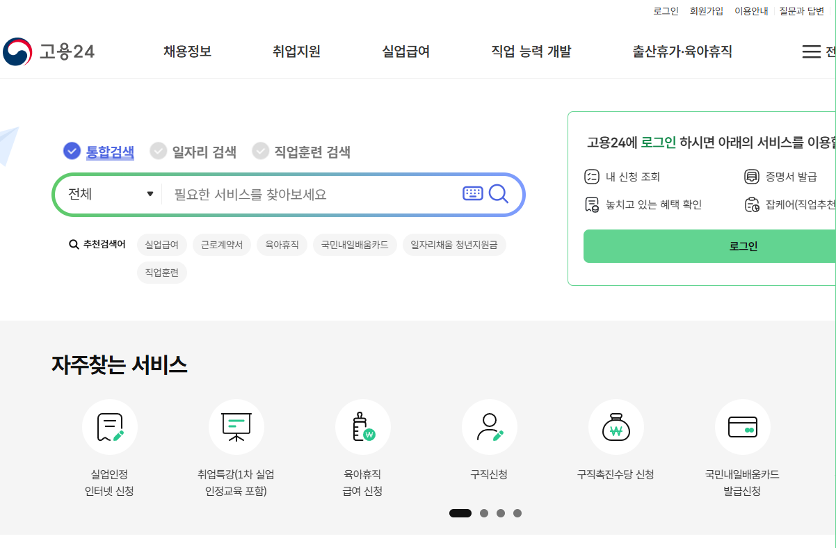Open the 출산휴가·육아휴직 menu

[682, 51]
